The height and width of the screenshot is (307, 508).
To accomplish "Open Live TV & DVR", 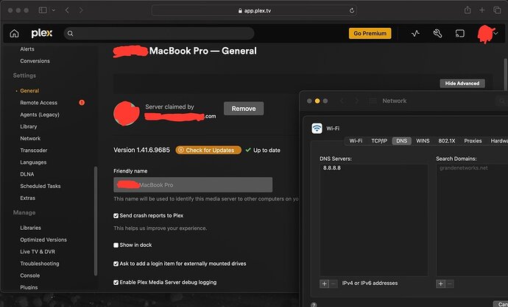I will pos(38,252).
